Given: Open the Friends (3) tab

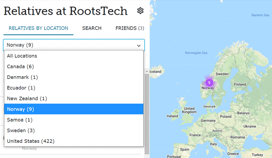Looking at the screenshot, I should coord(130,28).
